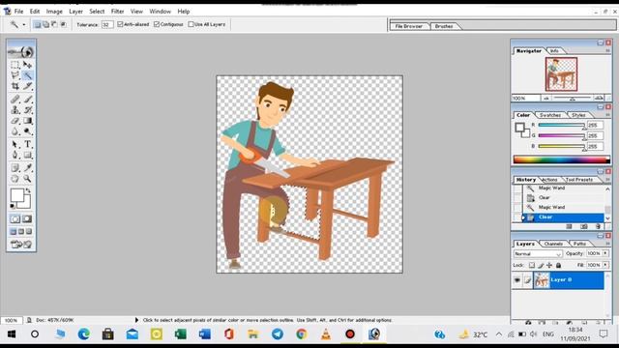Select the Brush tool

pyautogui.click(x=27, y=99)
